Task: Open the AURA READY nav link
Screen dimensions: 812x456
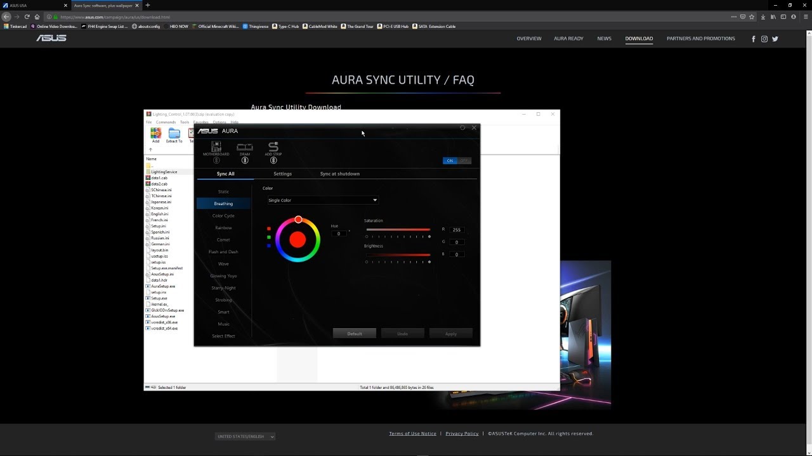Action: pos(568,39)
